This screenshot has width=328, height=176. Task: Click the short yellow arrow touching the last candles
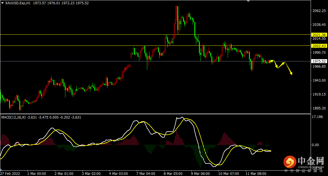click(x=271, y=61)
